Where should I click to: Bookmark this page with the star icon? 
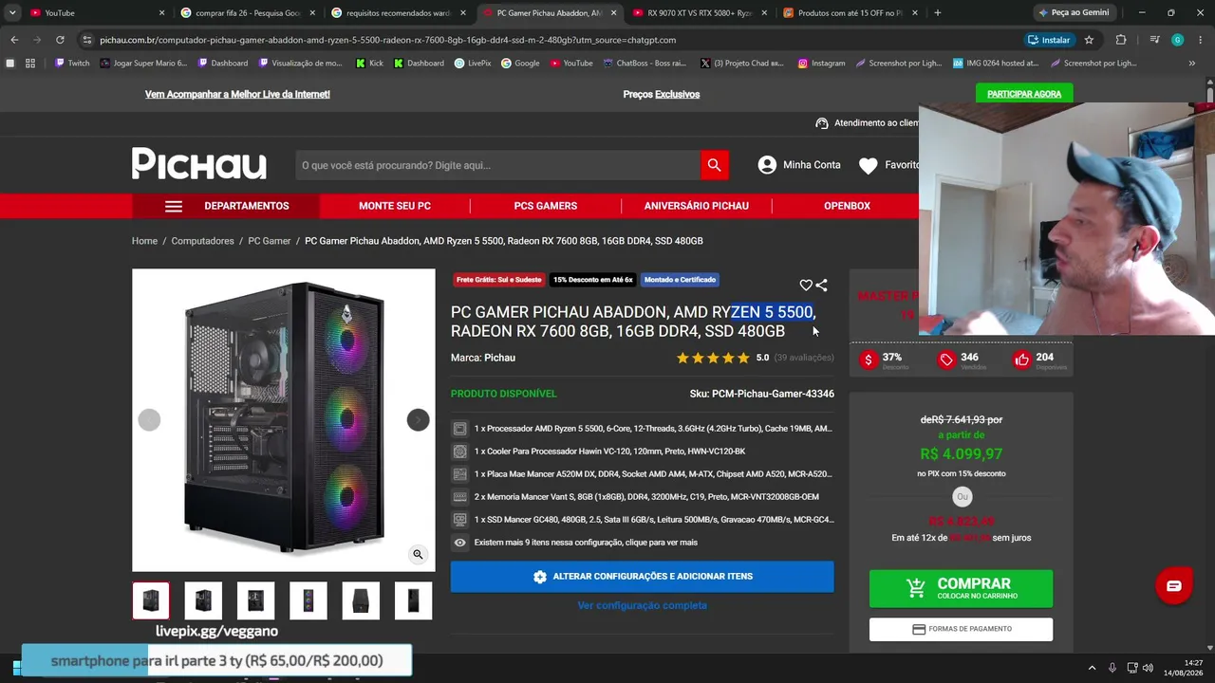(1089, 40)
